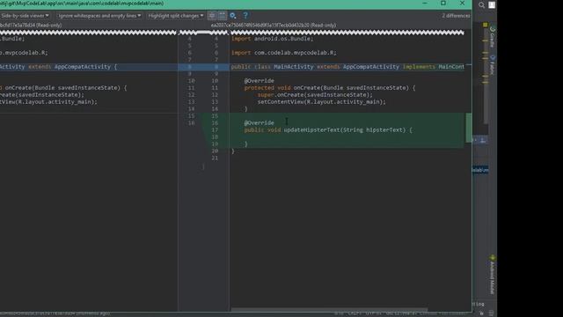
Task: Click the diff window title path
Action: [82, 4]
